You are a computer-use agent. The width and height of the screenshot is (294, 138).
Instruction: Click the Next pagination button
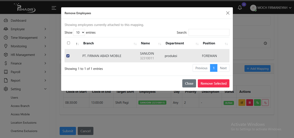[223, 68]
